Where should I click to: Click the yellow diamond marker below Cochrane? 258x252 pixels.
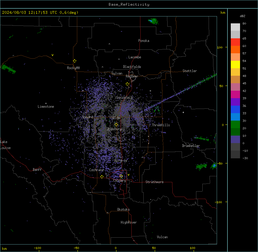point(102,177)
